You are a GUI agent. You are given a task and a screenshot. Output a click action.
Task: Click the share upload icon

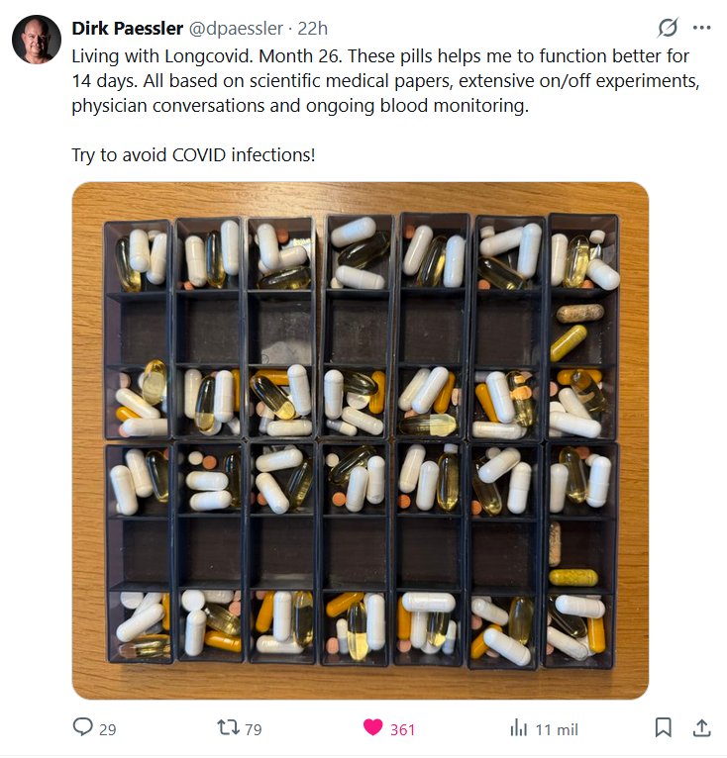701,727
